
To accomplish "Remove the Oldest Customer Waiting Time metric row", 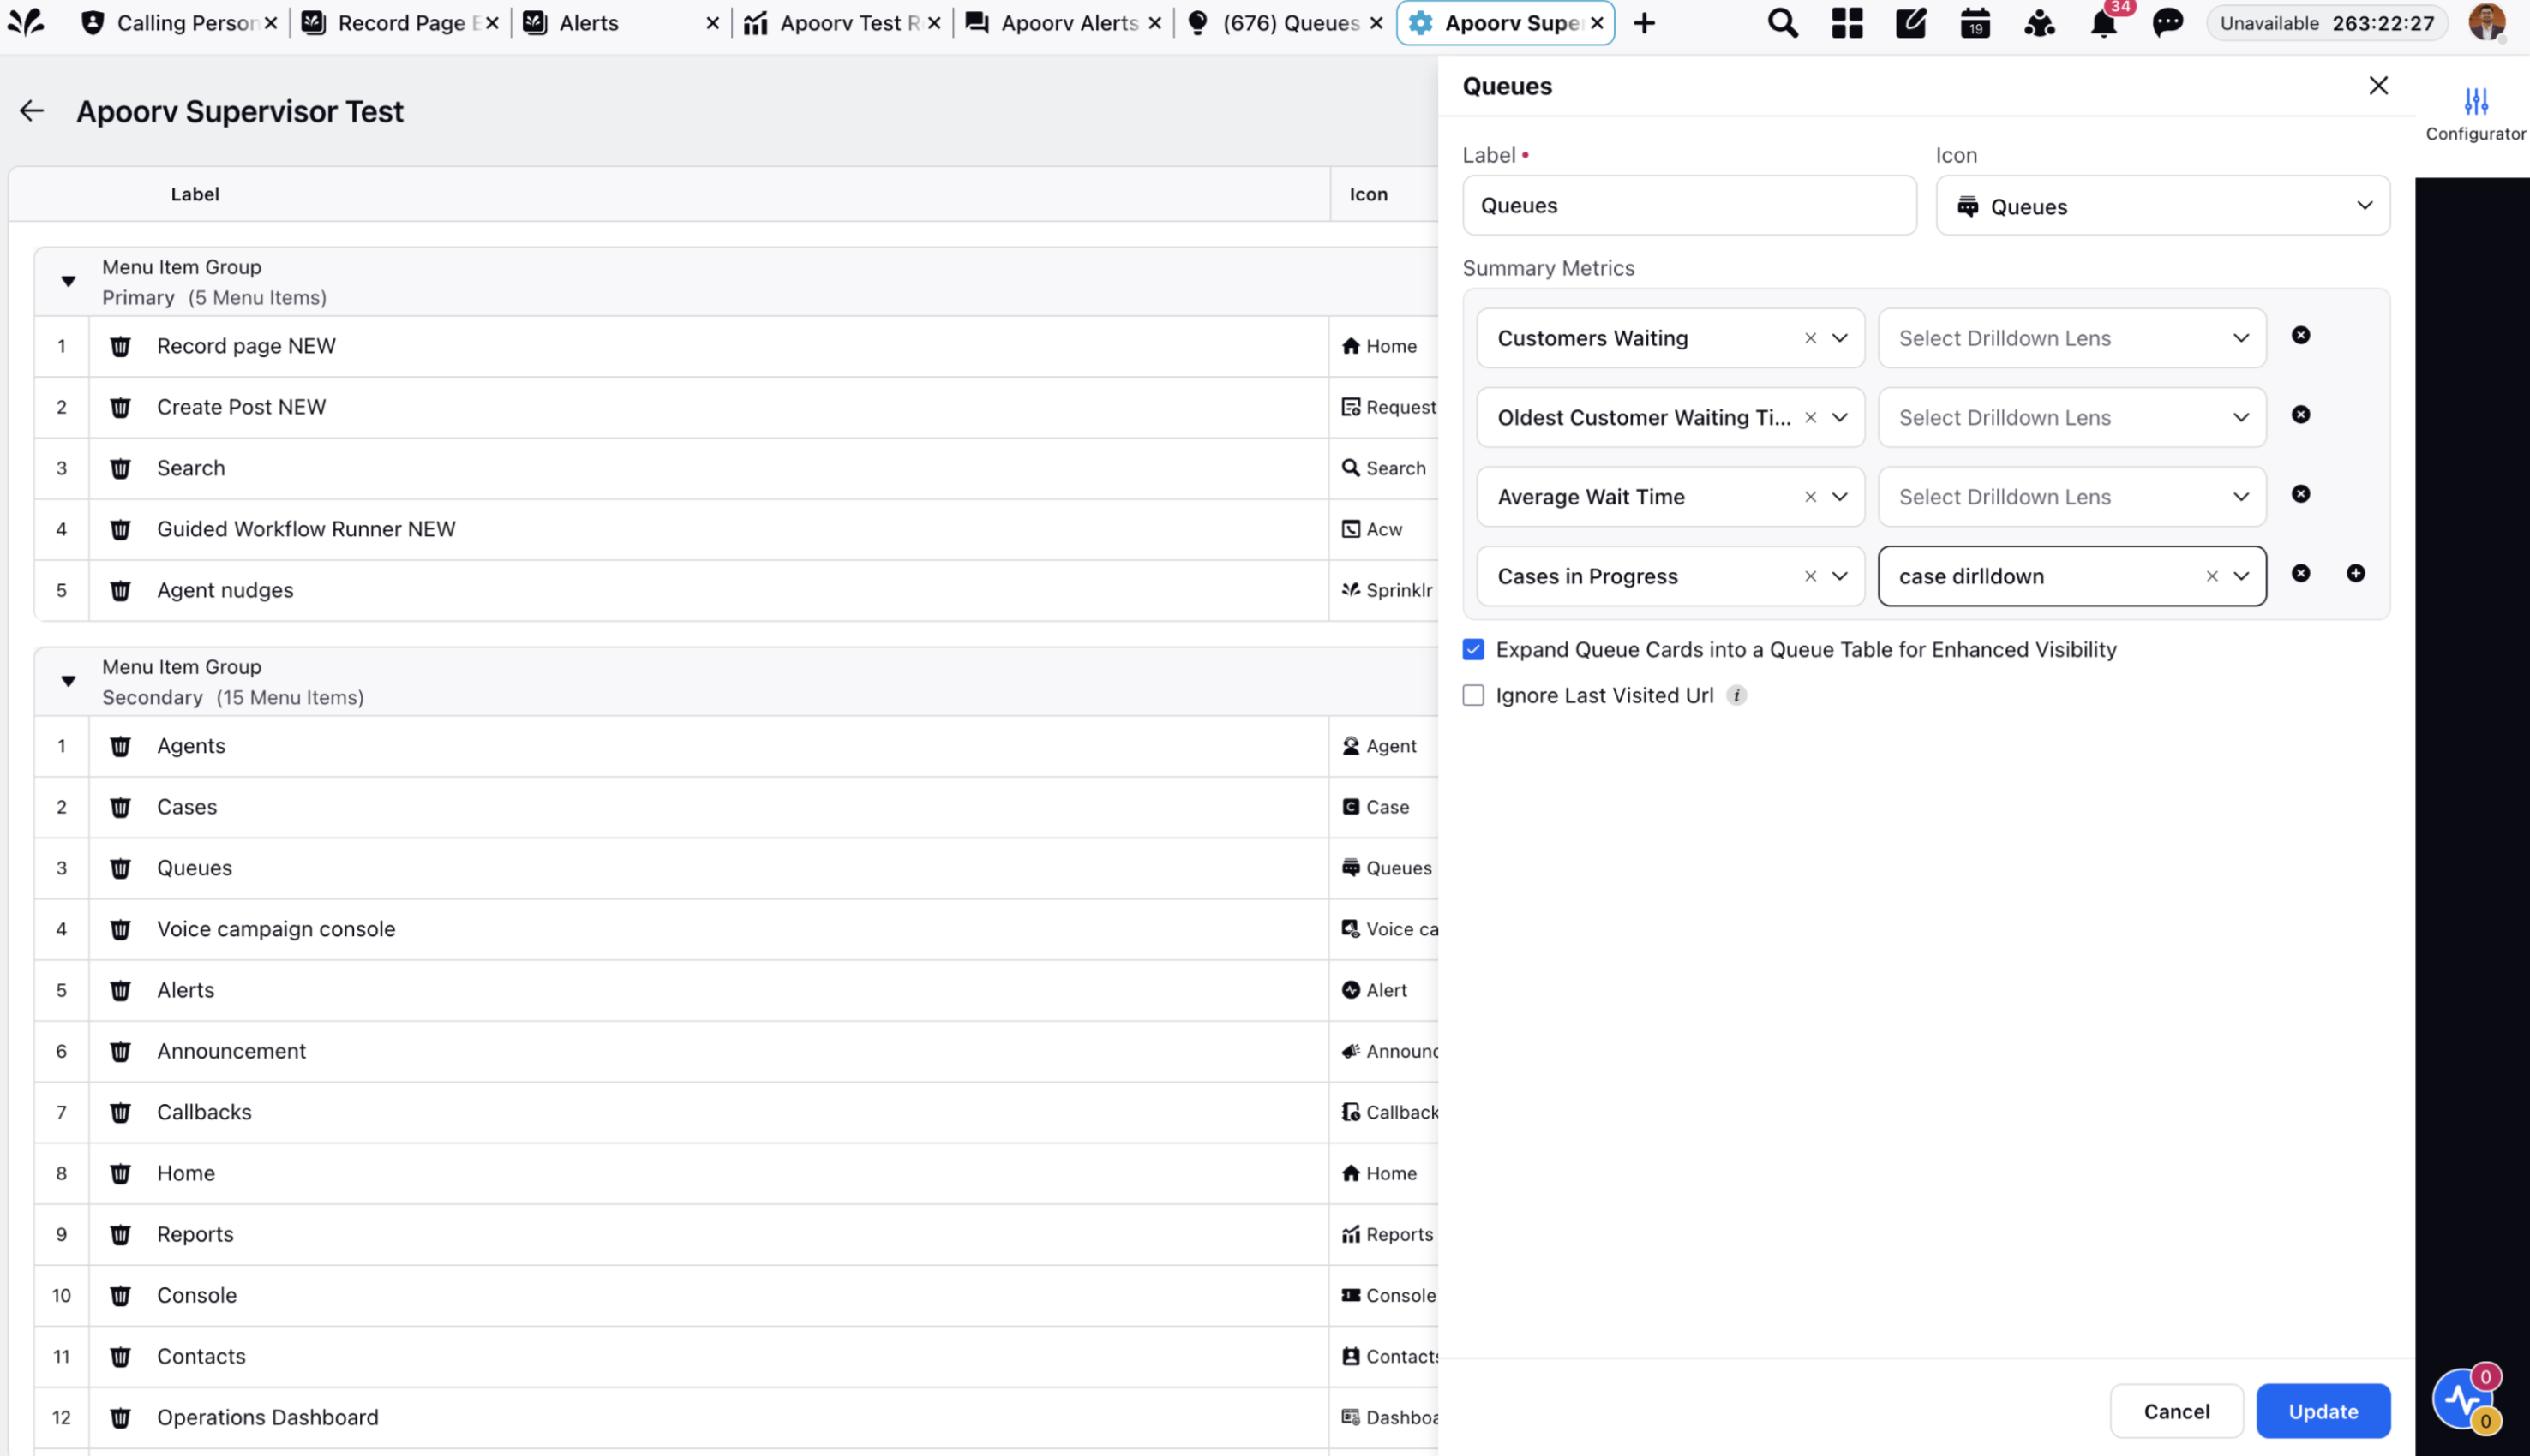I will click(x=2301, y=414).
